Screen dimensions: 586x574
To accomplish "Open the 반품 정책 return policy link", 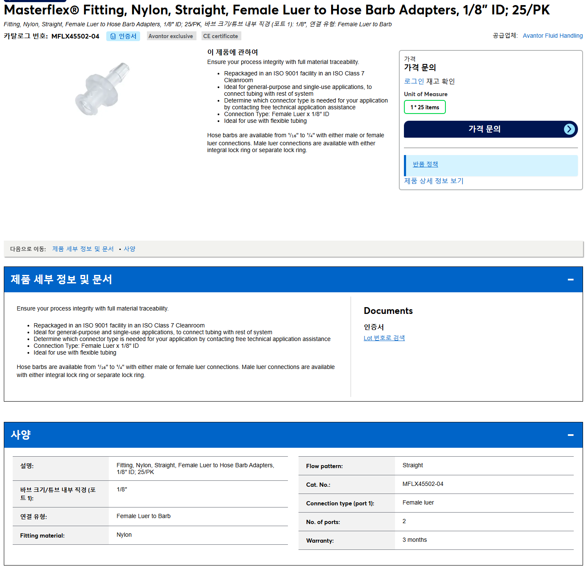I will click(425, 164).
